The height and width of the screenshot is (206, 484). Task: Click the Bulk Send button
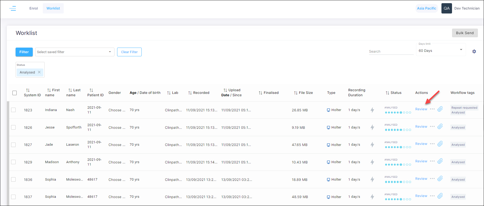(465, 33)
